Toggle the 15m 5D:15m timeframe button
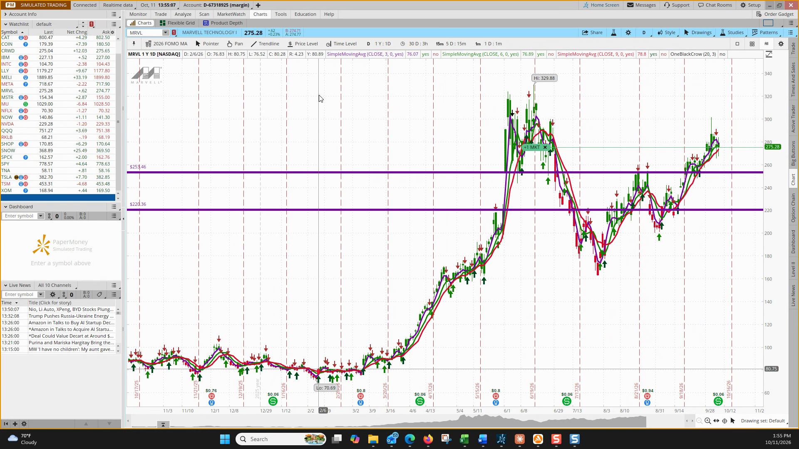Image resolution: width=799 pixels, height=449 pixels. (451, 44)
